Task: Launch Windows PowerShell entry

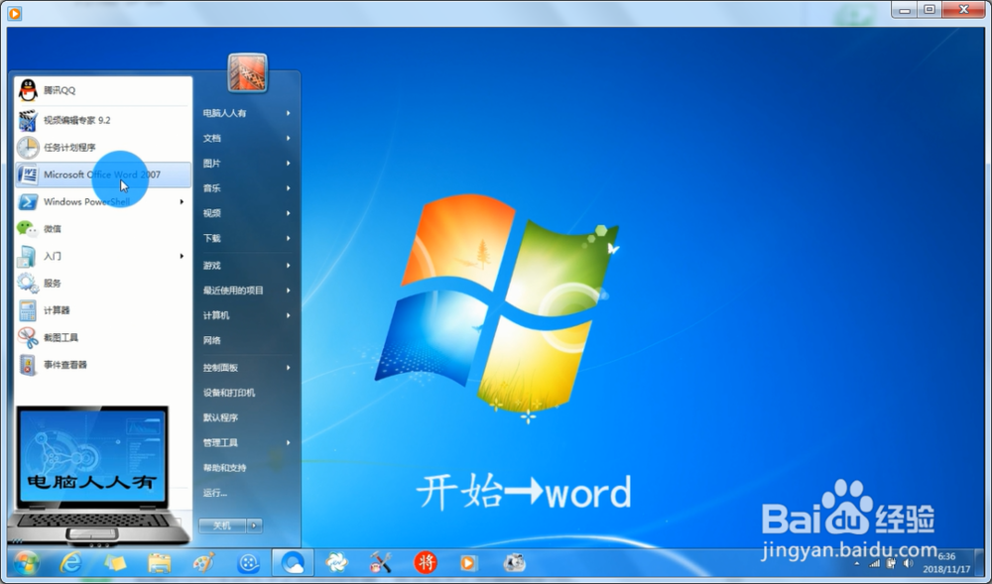Action: coord(102,201)
